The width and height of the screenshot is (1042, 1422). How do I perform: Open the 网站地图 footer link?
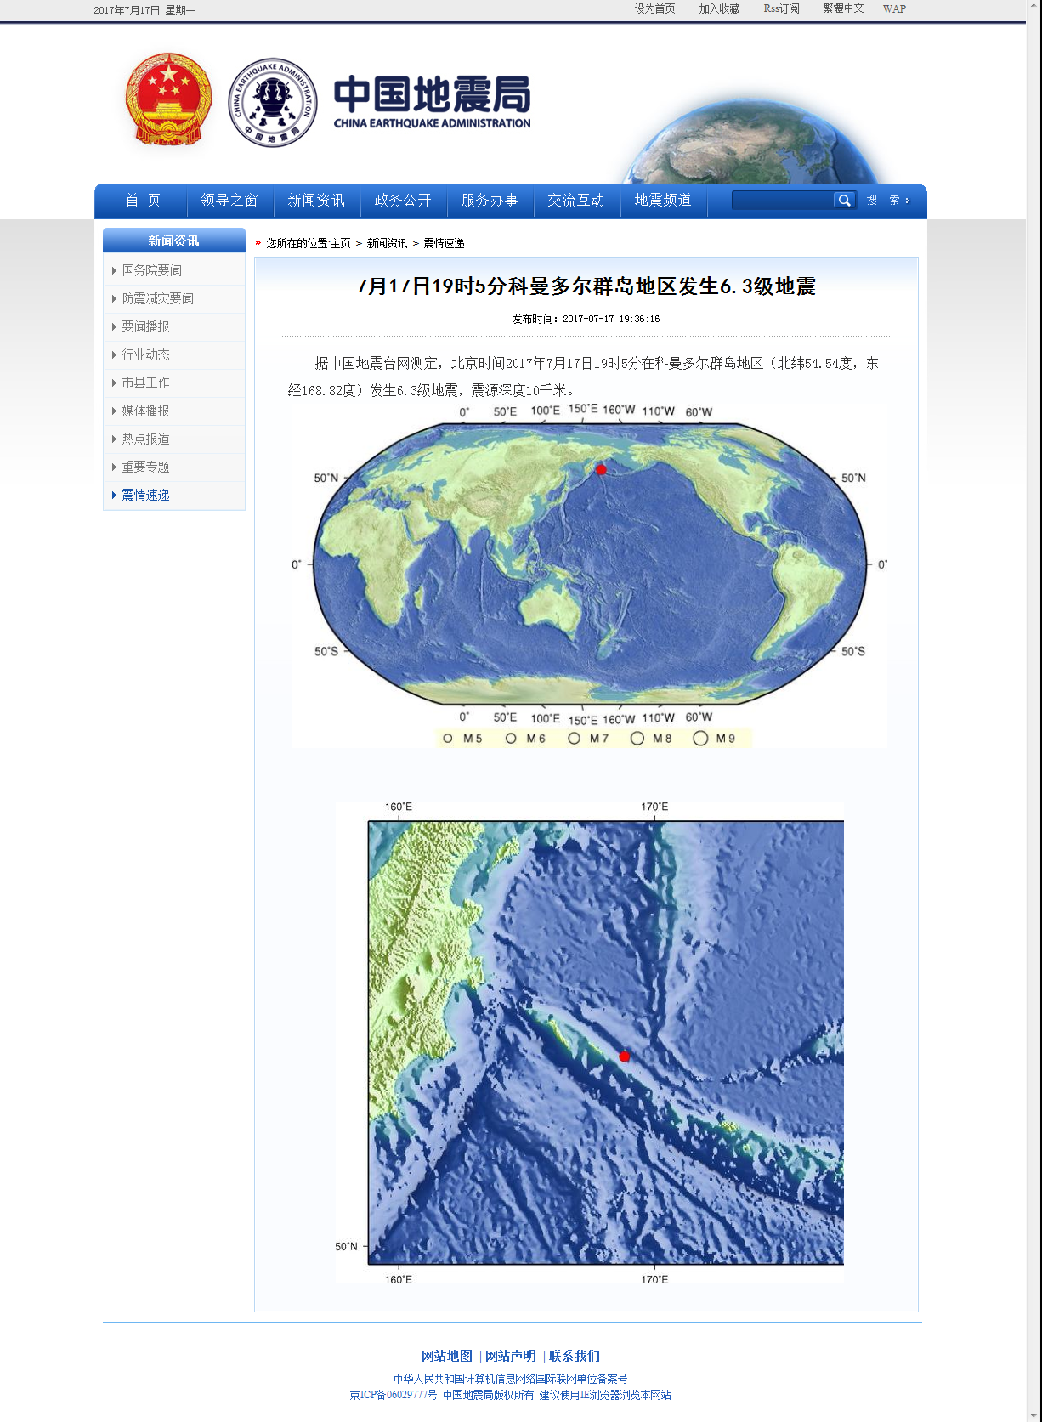447,1356
